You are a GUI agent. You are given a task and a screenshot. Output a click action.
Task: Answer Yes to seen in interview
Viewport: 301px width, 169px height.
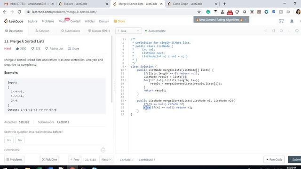point(9,140)
